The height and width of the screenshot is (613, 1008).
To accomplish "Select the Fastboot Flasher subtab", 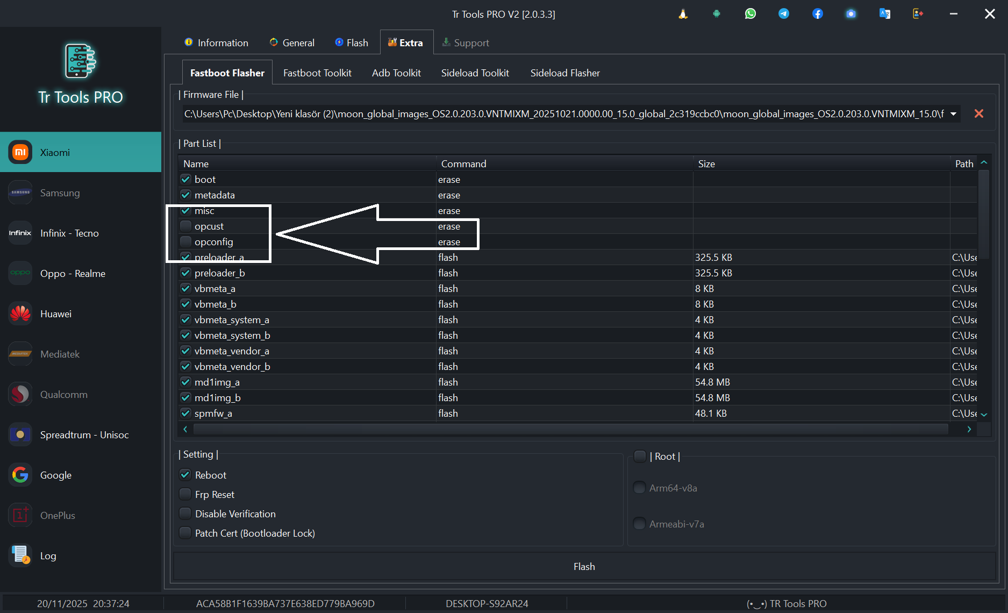I will (x=227, y=73).
